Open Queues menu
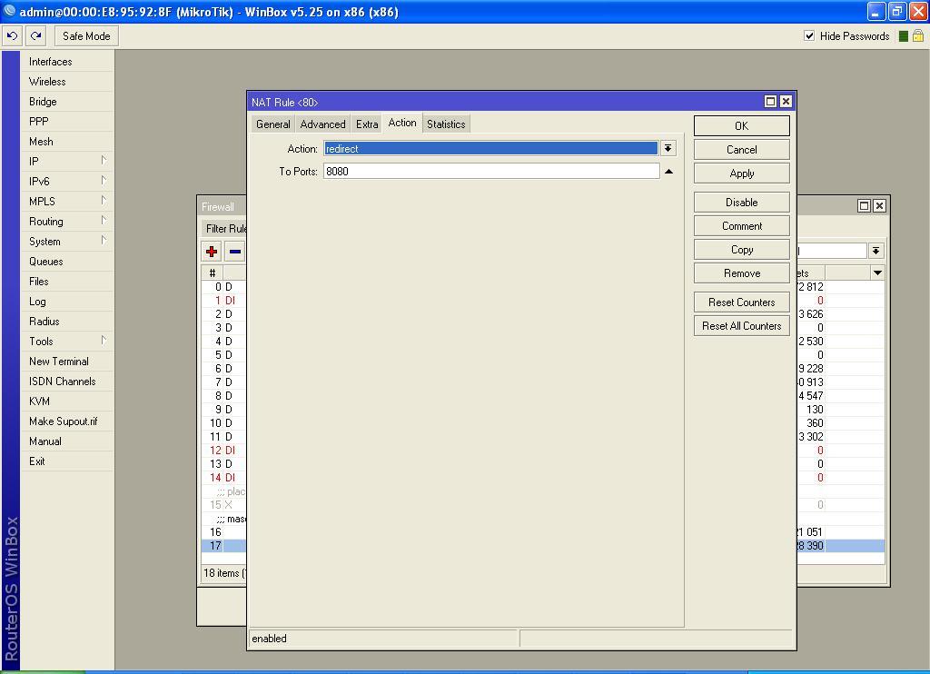 66,261
